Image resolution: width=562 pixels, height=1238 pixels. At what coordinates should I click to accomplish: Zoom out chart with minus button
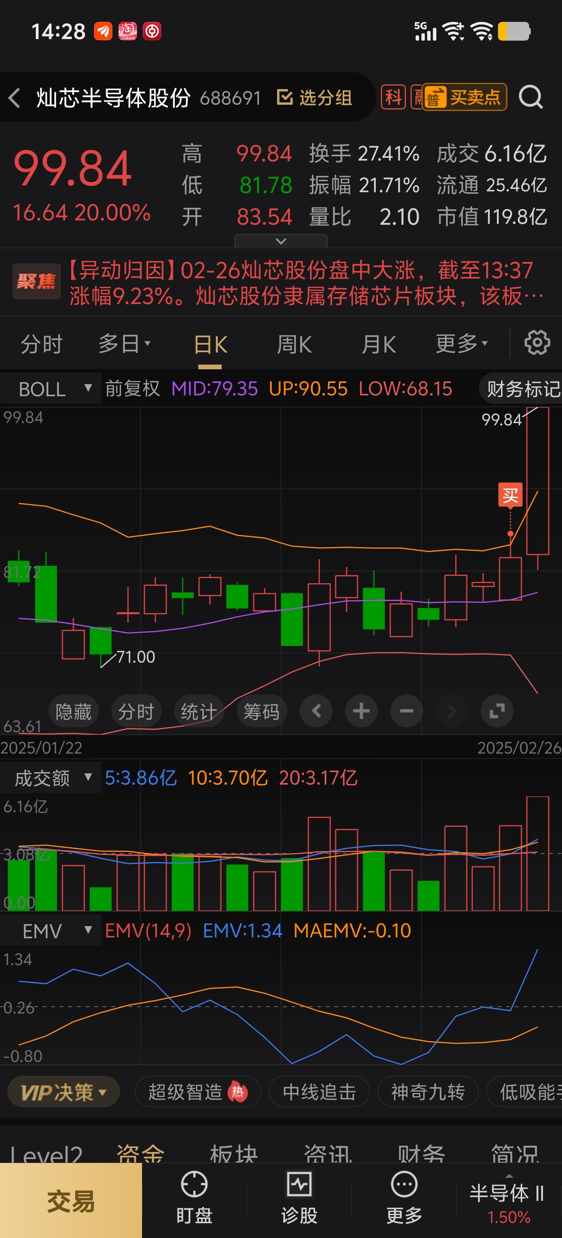click(406, 711)
